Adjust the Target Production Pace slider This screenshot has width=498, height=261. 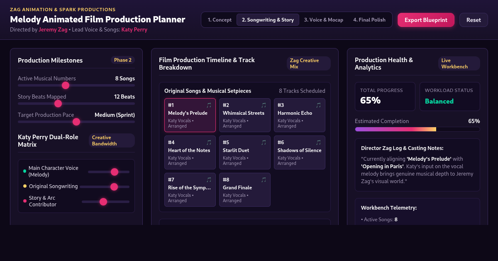76,122
